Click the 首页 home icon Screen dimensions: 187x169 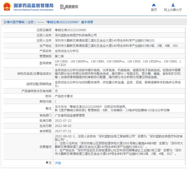154,5
